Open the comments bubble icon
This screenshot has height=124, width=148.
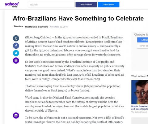(x=16, y=115)
